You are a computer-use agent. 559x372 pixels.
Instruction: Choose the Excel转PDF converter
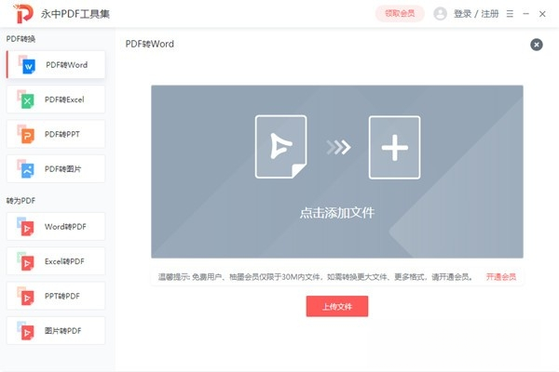[56, 261]
